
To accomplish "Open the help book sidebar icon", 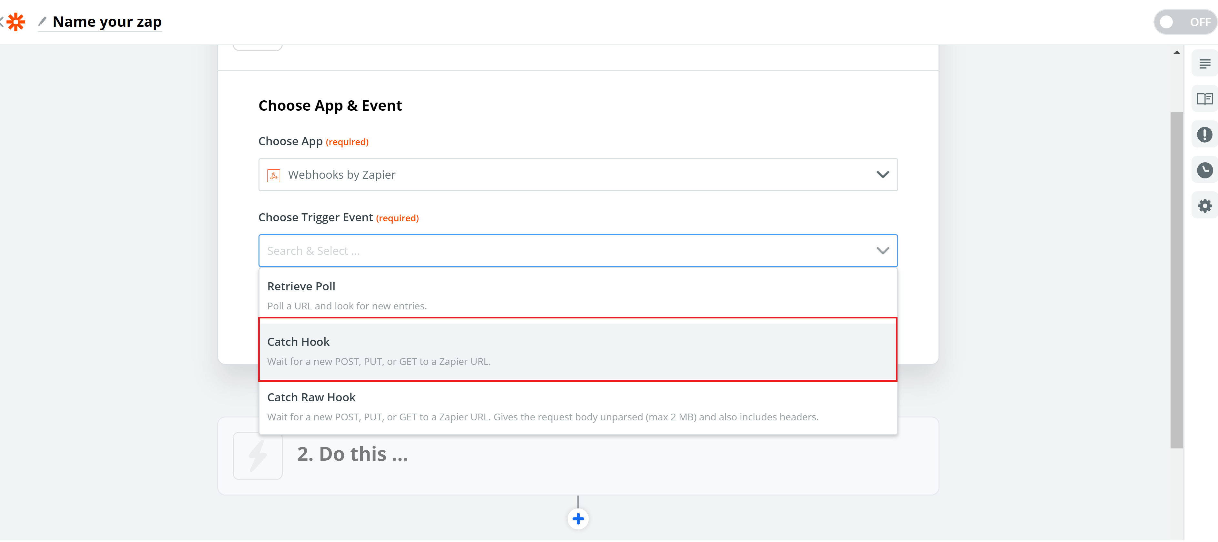I will click(x=1205, y=99).
